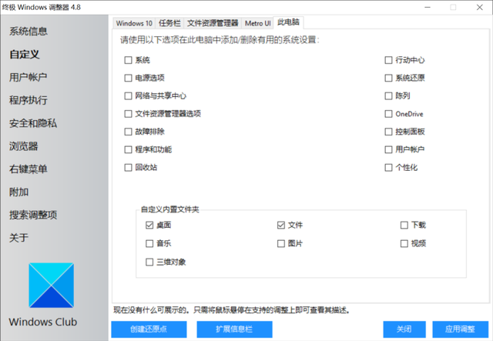The width and height of the screenshot is (493, 341).
Task: Go to the Metro UI tab
Action: pyautogui.click(x=257, y=23)
